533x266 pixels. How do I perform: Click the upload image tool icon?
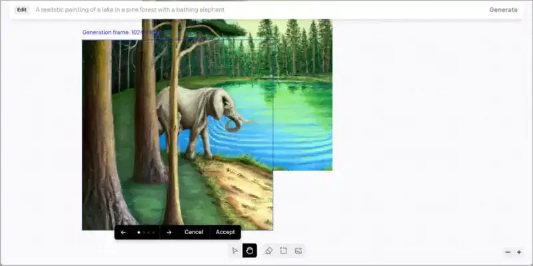(x=298, y=251)
